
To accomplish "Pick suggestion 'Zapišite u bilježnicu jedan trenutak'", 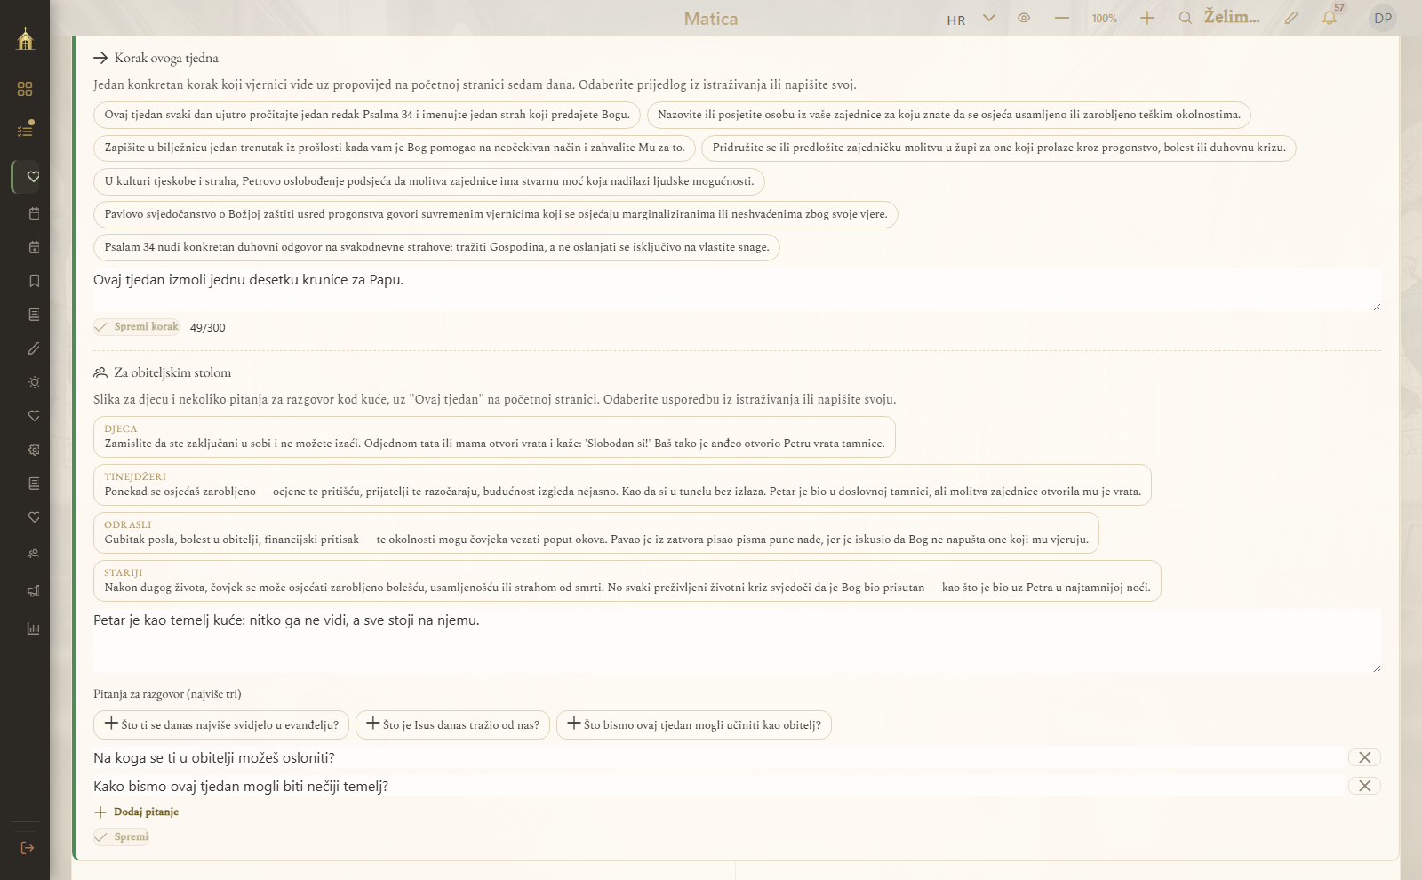I will pos(395,148).
